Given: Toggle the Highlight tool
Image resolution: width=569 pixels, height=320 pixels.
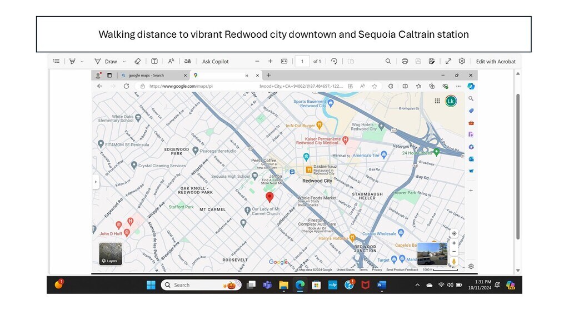Looking at the screenshot, I should tap(72, 61).
